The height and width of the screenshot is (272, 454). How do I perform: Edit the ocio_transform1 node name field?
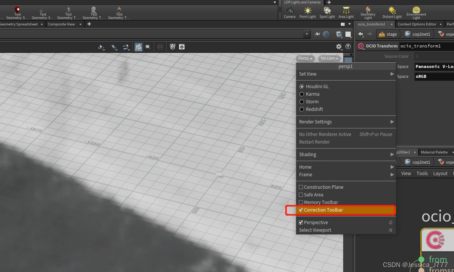click(x=427, y=46)
